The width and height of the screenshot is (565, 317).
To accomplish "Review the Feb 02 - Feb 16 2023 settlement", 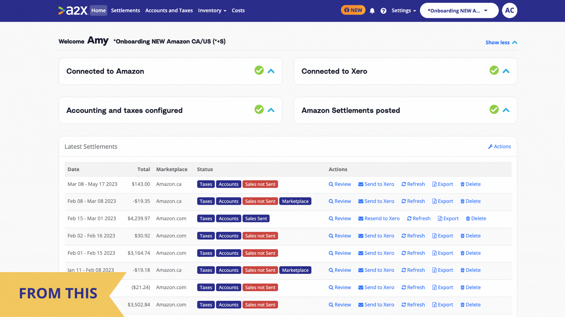I will click(x=340, y=236).
